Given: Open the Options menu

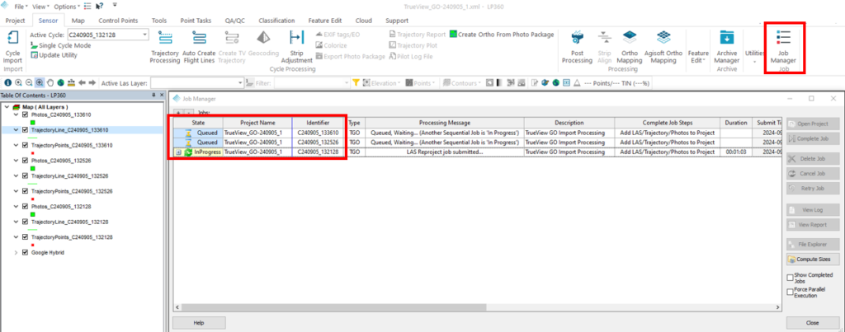Looking at the screenshot, I should pos(67,7).
